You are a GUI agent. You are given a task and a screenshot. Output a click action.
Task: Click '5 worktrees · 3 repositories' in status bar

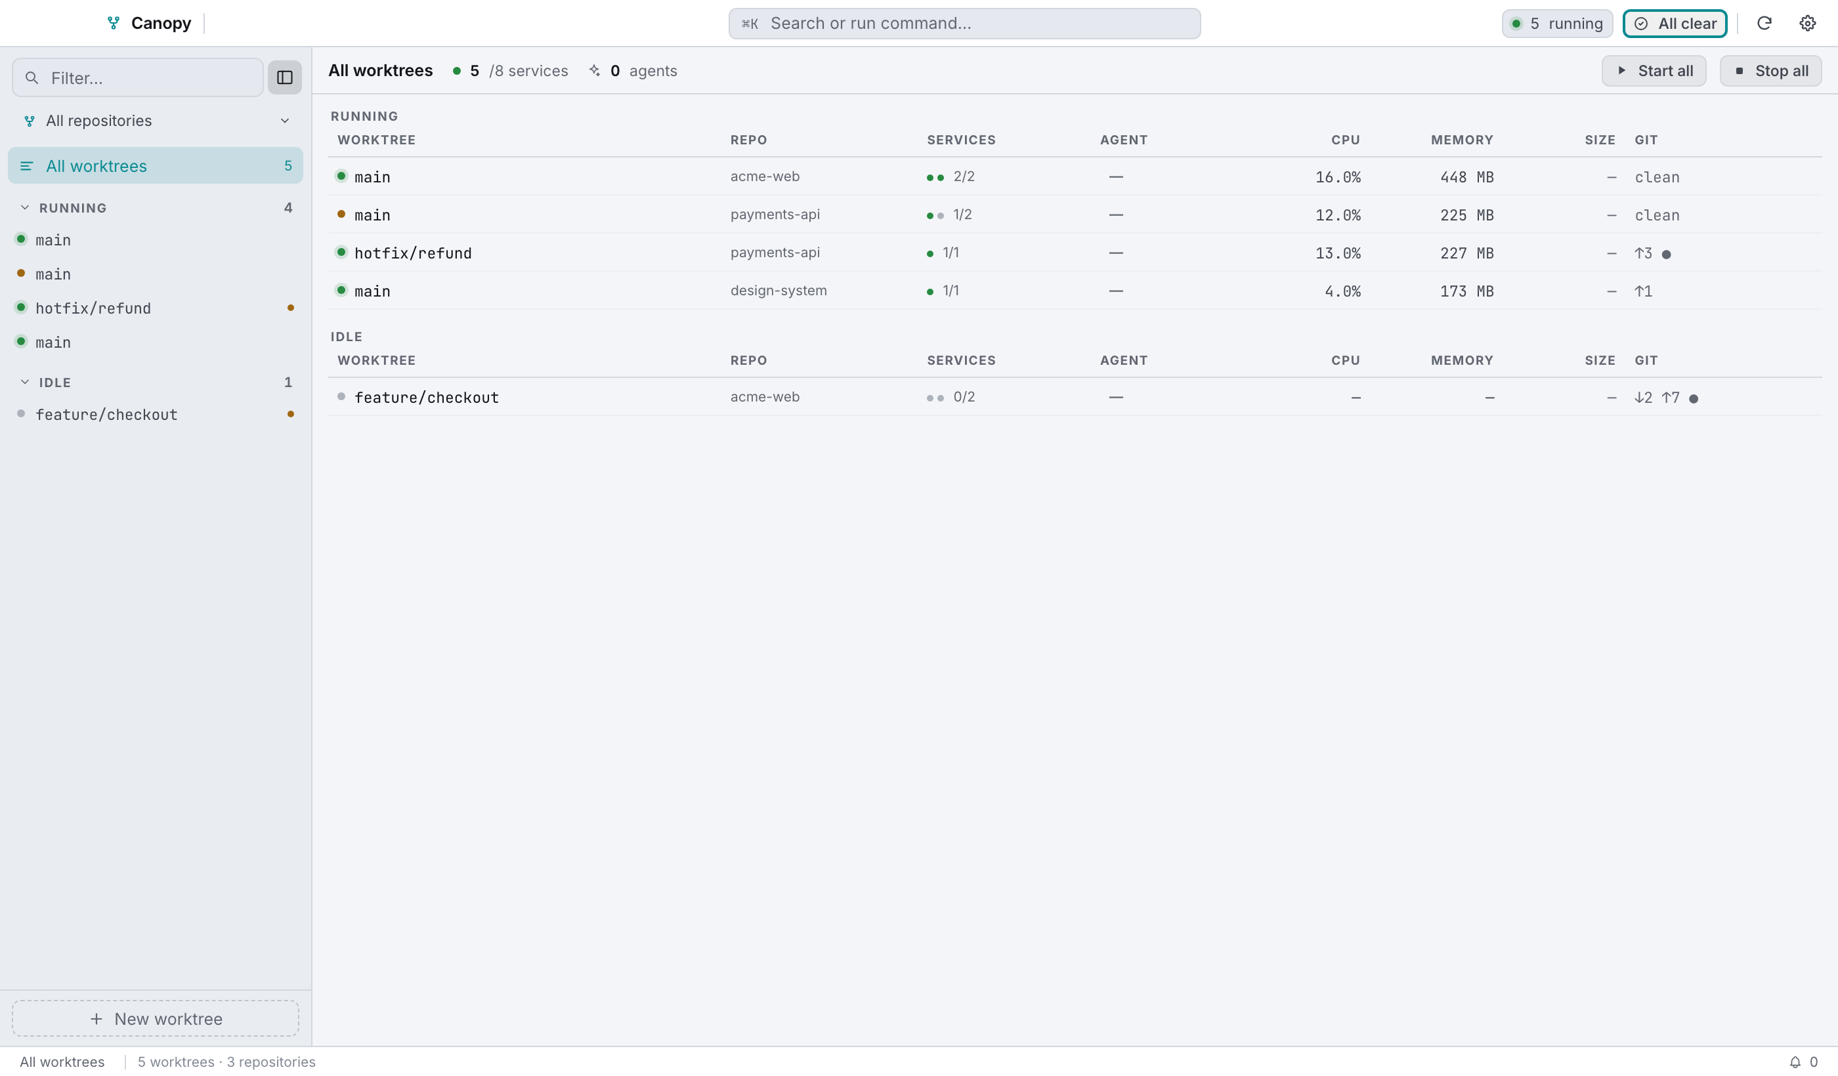[x=227, y=1062]
